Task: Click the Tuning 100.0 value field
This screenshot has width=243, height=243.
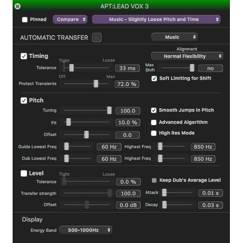Action: [128, 111]
